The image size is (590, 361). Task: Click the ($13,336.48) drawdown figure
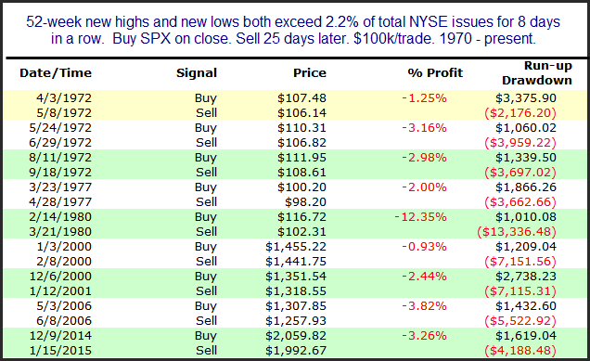coord(516,231)
